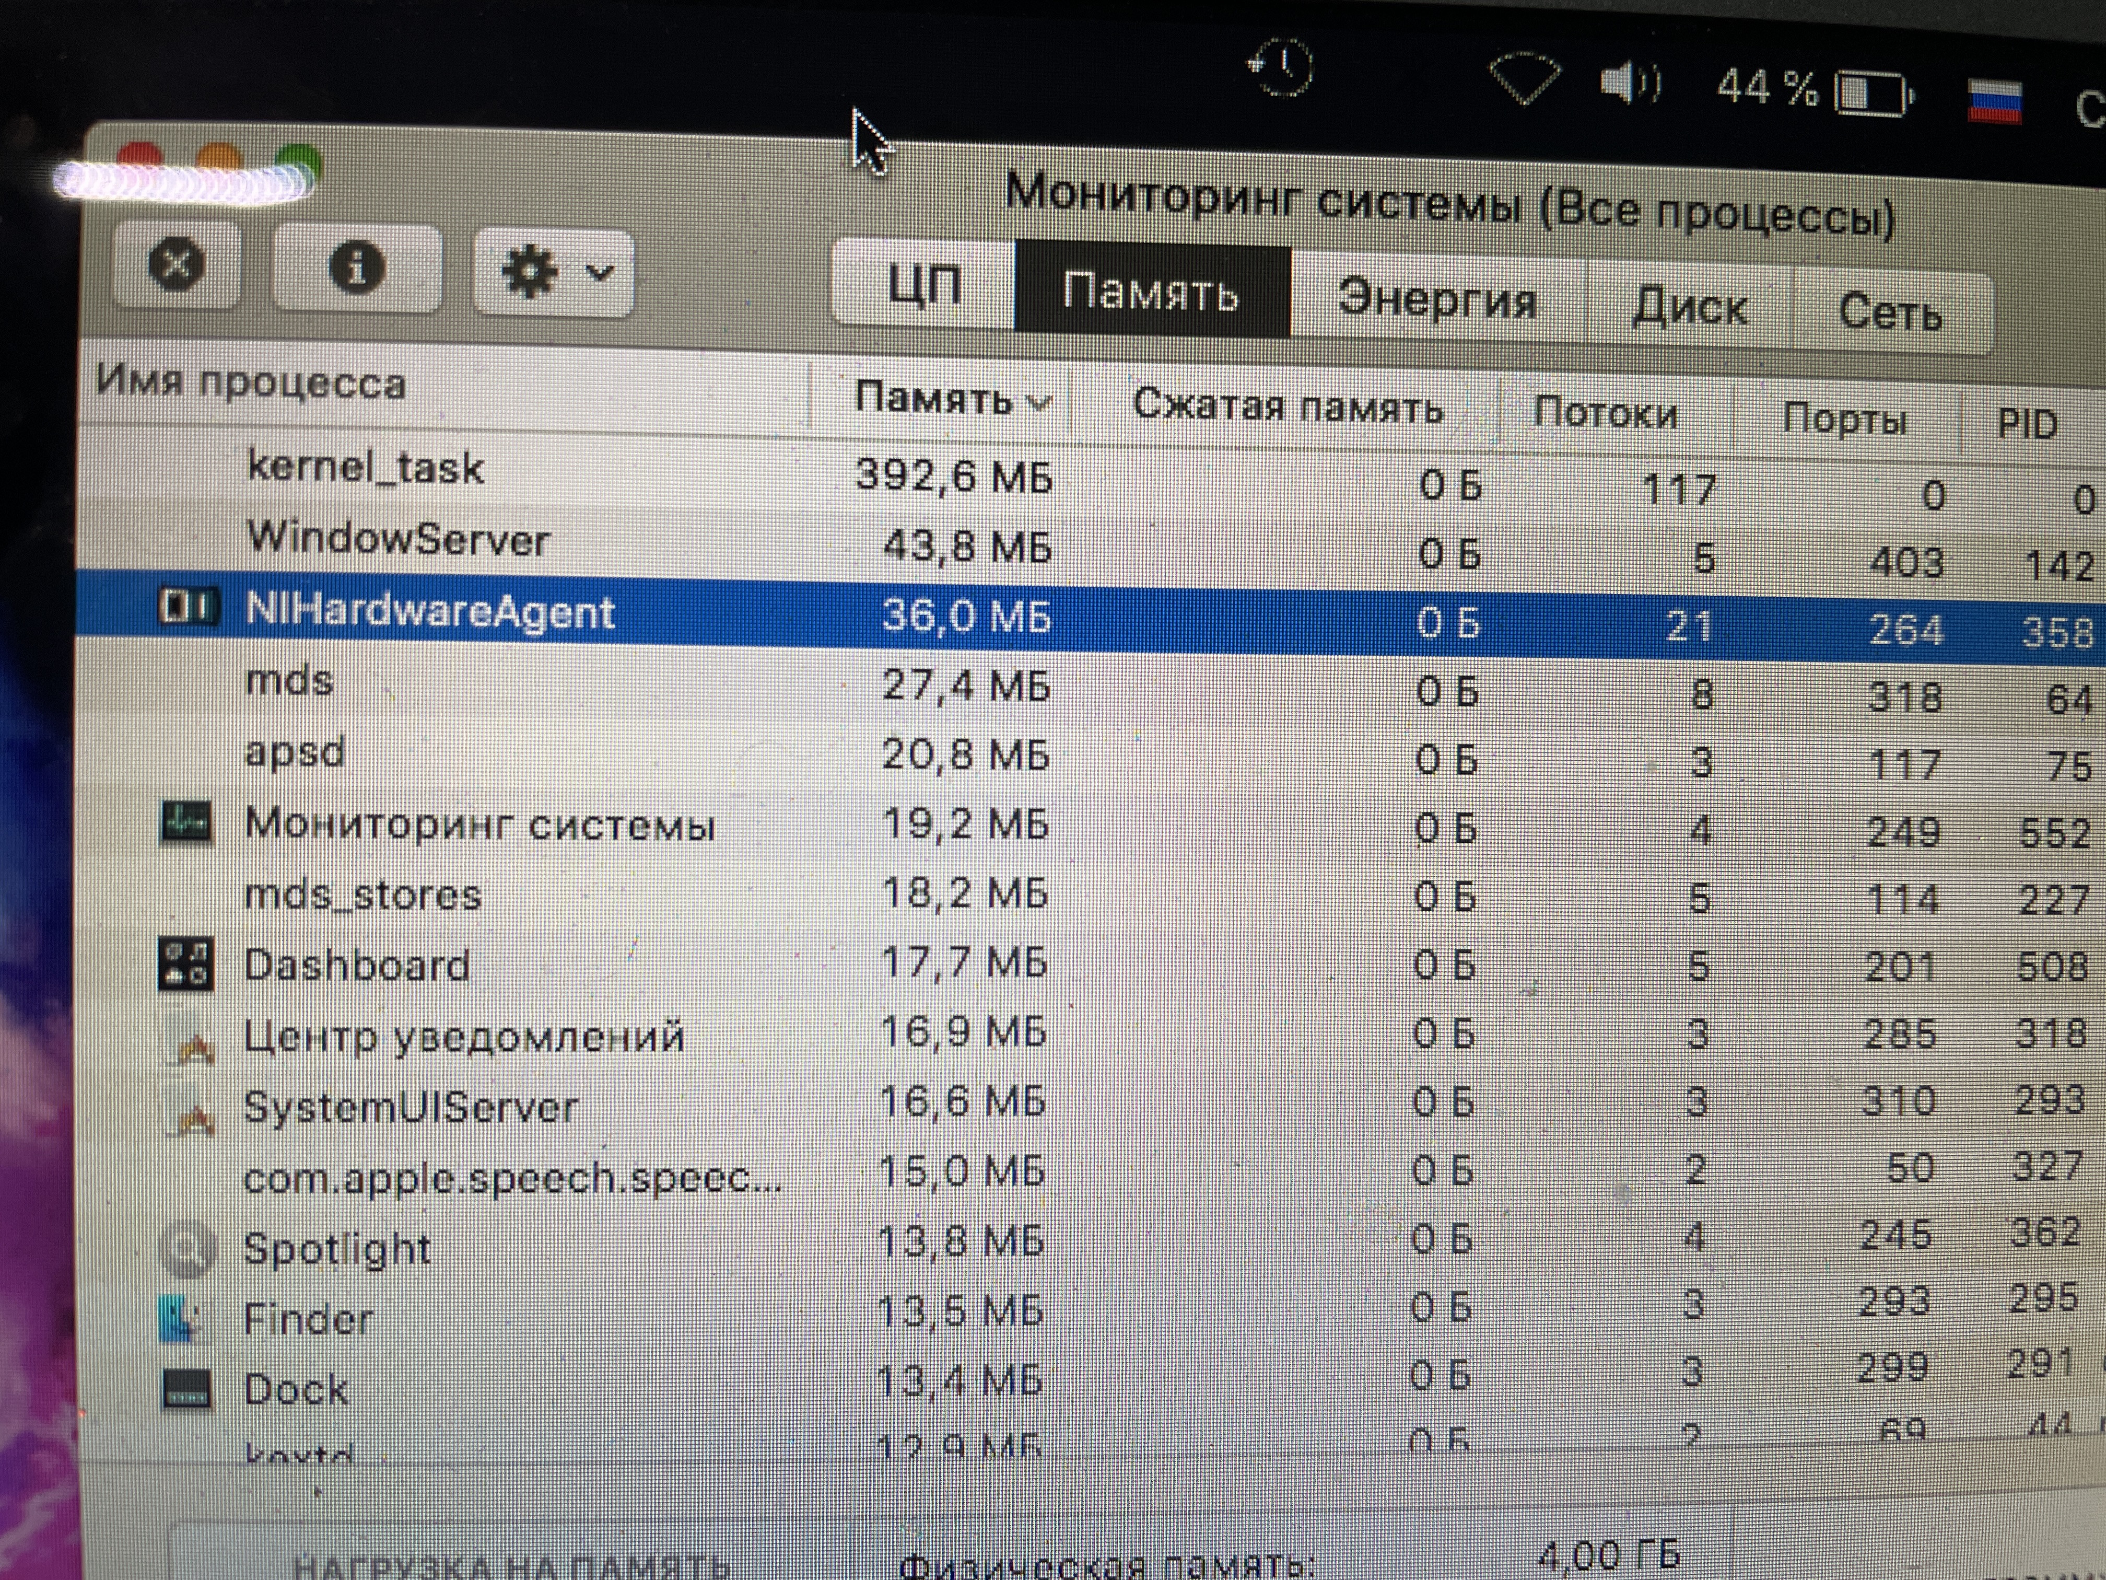Screen dimensions: 2106x1580
Task: Click the Dock process icon
Action: coord(185,1389)
